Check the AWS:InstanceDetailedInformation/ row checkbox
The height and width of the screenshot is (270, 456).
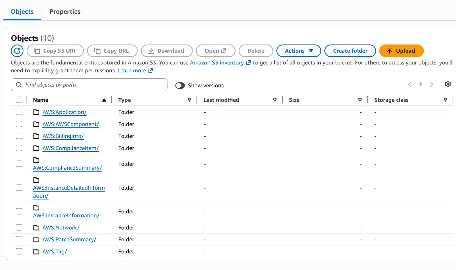tap(19, 188)
